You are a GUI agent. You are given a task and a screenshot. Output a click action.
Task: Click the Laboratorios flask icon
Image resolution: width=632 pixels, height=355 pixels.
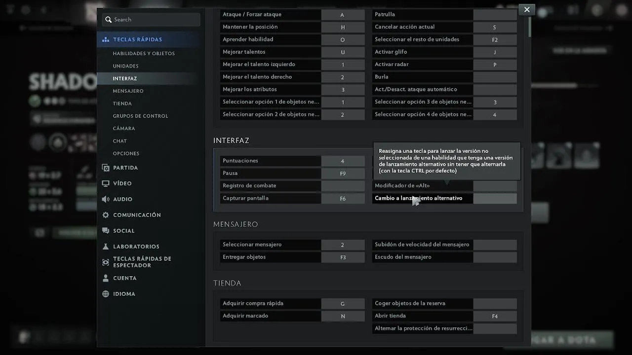106,247
